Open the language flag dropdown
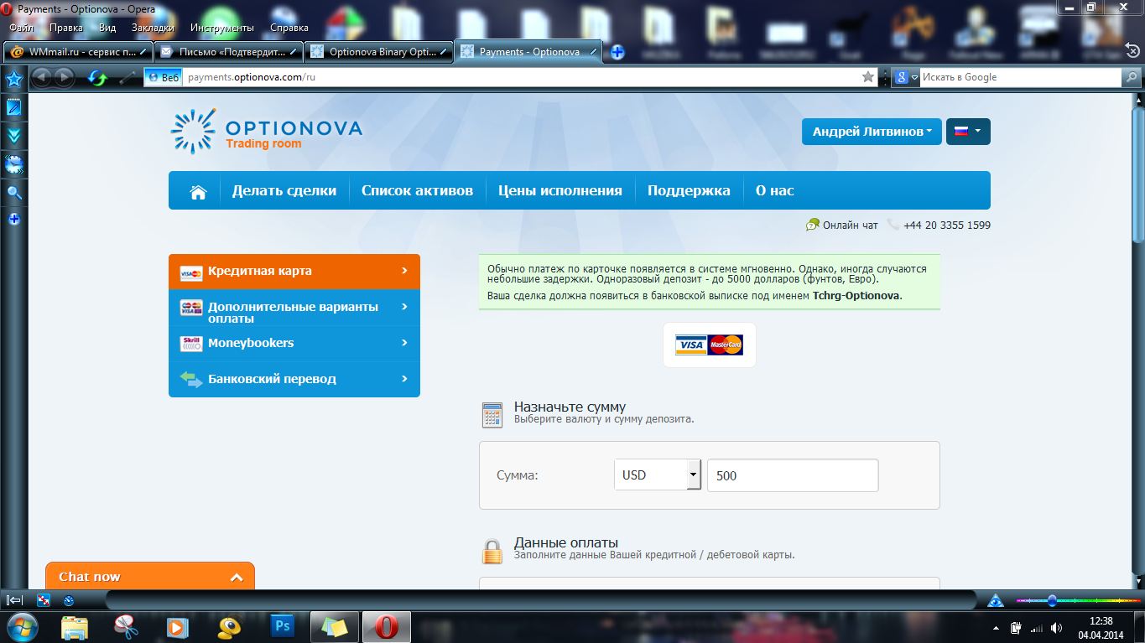The width and height of the screenshot is (1145, 643). coord(968,132)
